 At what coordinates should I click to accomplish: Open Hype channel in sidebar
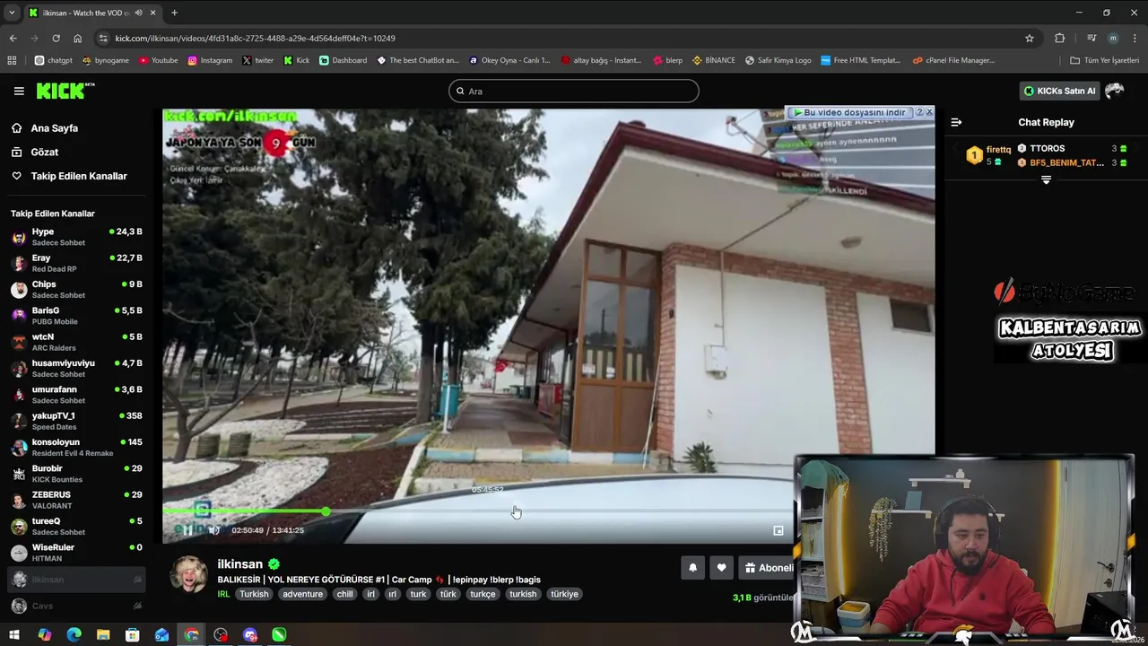click(75, 237)
